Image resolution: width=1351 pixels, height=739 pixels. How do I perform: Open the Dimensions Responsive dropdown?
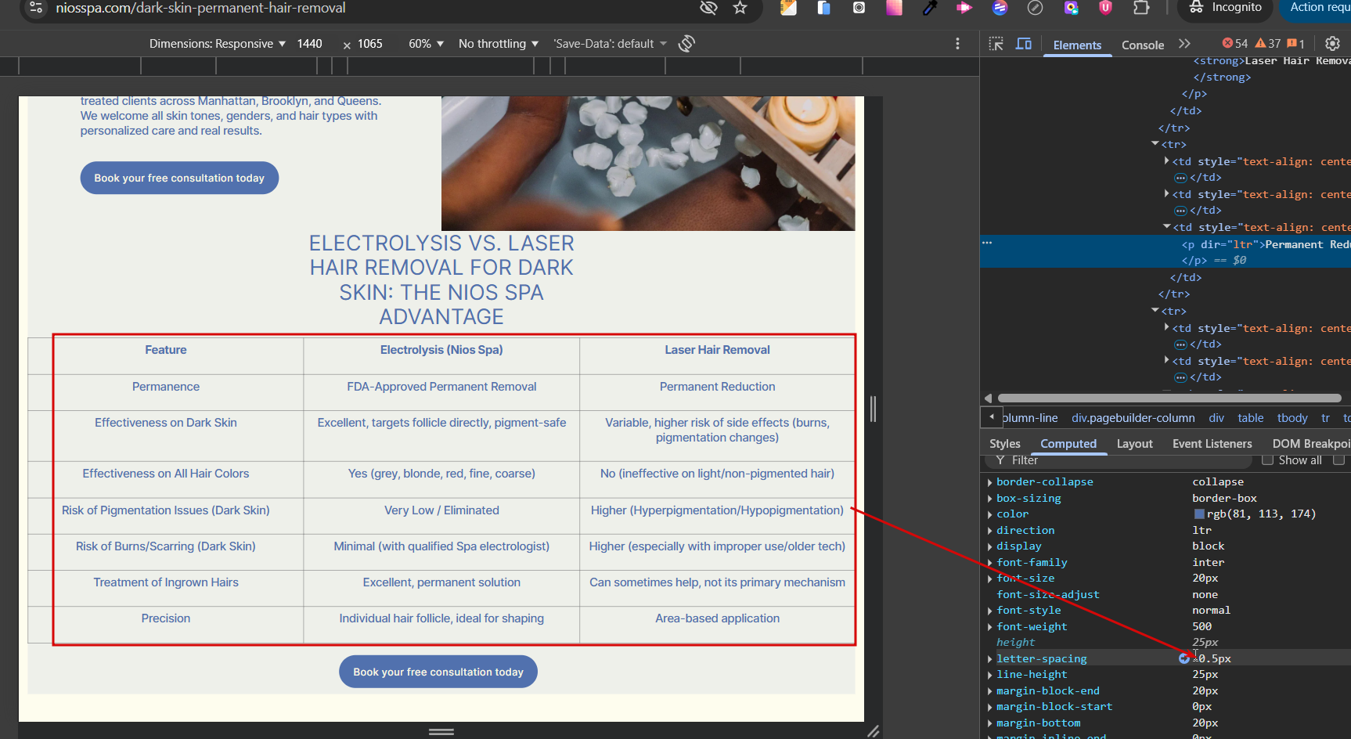(x=217, y=44)
